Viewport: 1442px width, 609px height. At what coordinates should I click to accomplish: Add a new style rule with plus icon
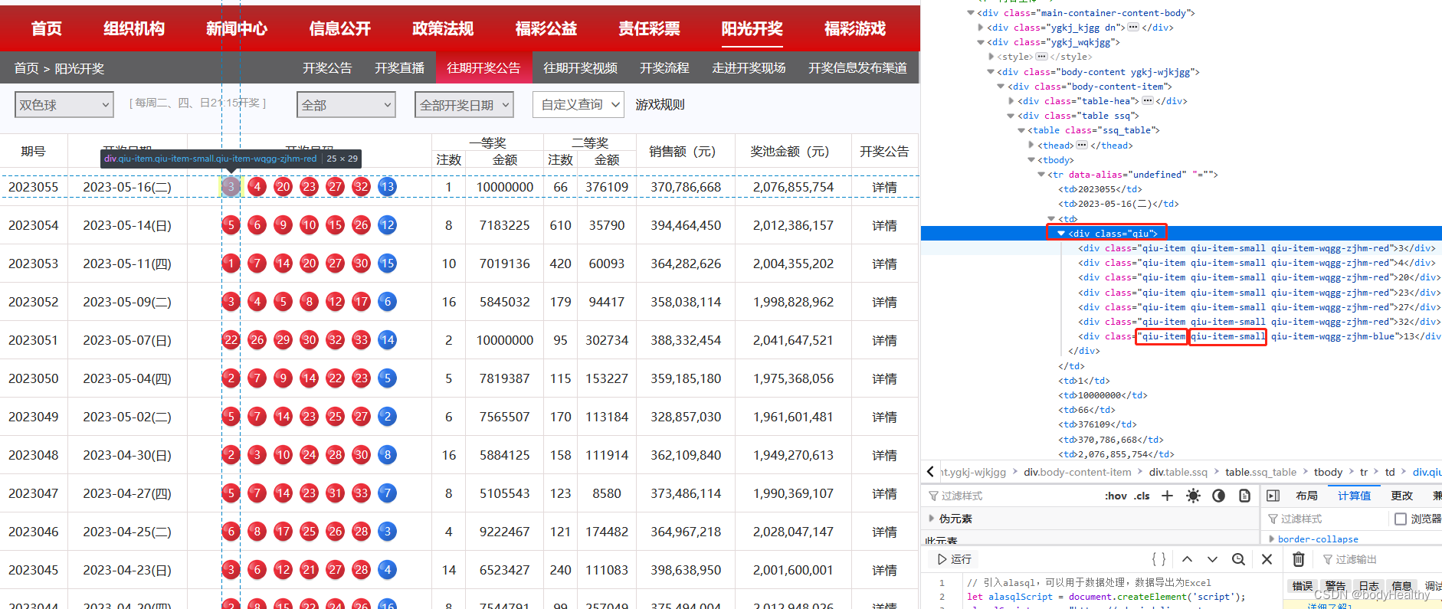tap(1167, 496)
